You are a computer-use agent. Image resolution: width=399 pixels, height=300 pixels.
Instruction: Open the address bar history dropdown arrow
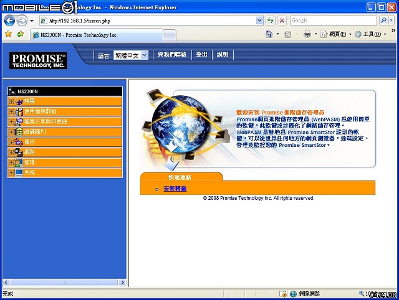pos(259,21)
